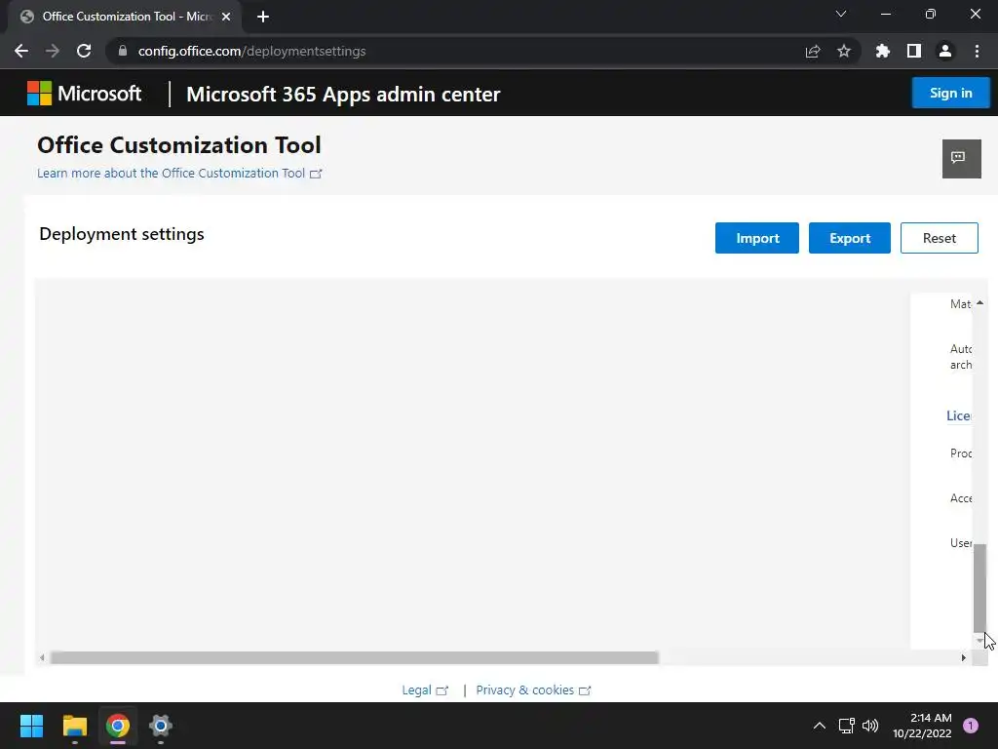Screen dimensions: 998x749
Task: Click the horizontal scrollbar right arrow
Action: coord(964,658)
